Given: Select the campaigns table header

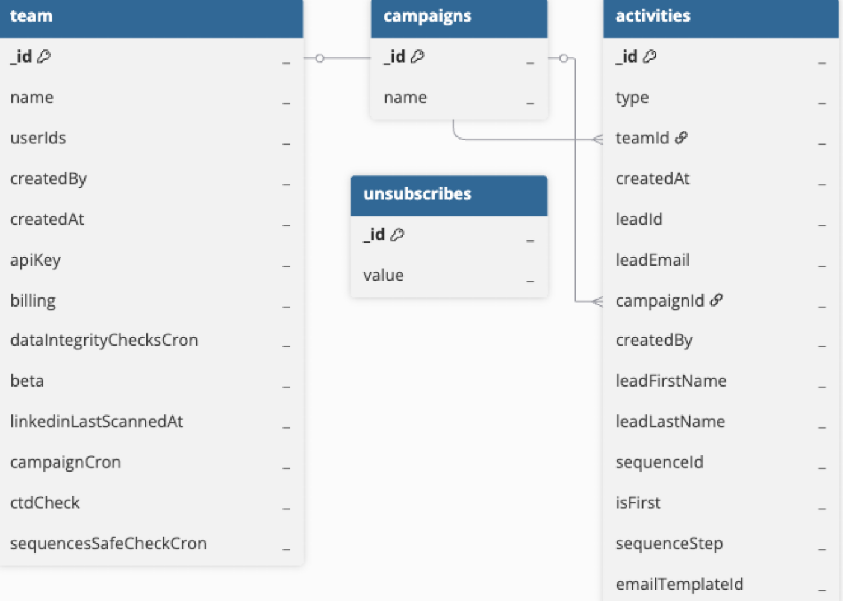Looking at the screenshot, I should pyautogui.click(x=458, y=17).
